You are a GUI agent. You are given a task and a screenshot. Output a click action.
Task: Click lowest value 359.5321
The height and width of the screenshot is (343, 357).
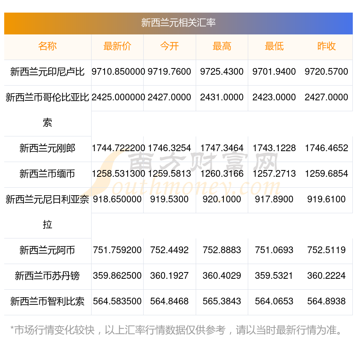point(274,276)
